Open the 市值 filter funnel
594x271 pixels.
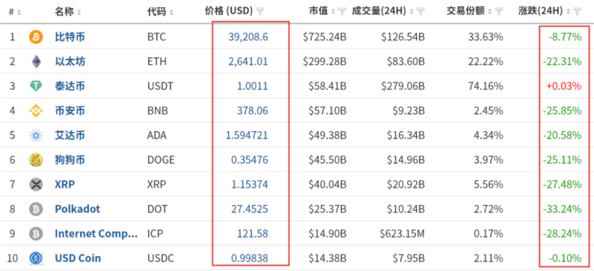point(342,12)
